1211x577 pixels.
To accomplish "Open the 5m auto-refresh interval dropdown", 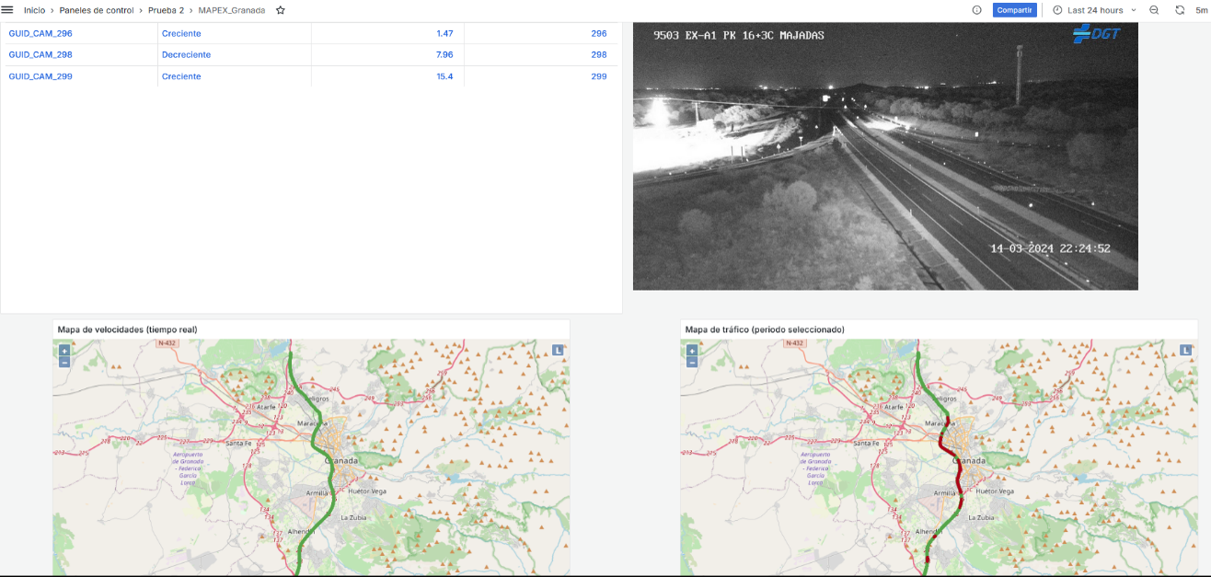I will pos(1201,10).
